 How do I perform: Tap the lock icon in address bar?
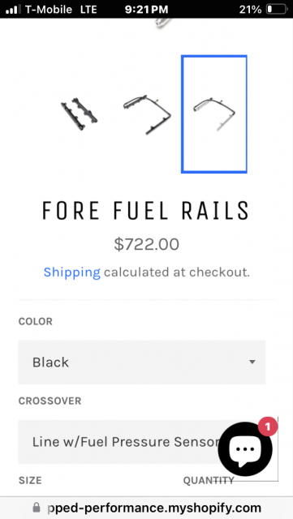37,508
